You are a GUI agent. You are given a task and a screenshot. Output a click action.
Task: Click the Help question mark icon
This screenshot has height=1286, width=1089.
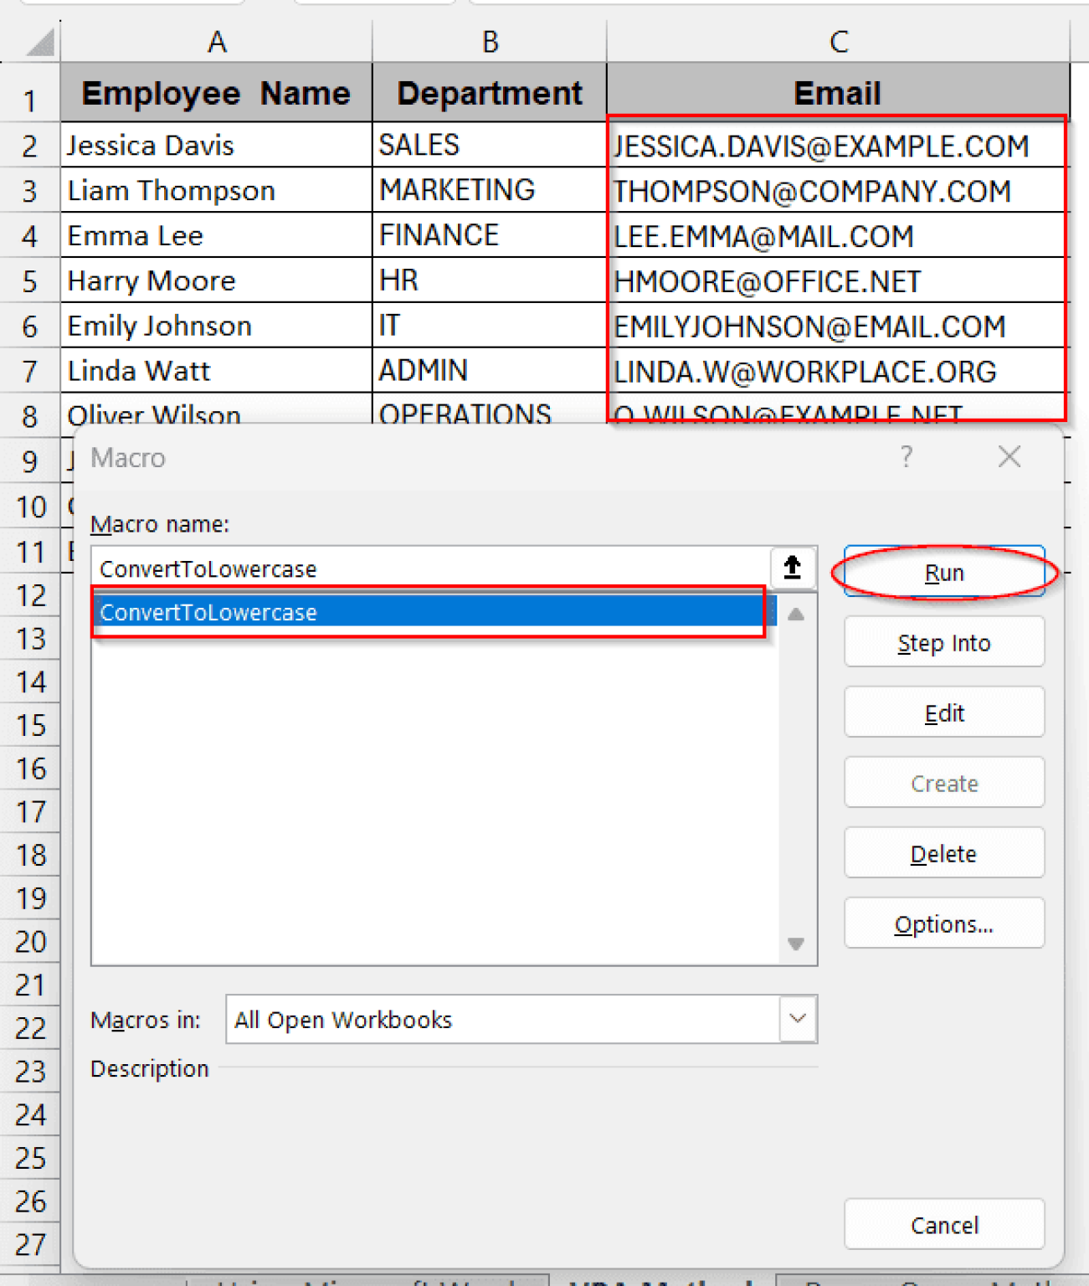[906, 457]
